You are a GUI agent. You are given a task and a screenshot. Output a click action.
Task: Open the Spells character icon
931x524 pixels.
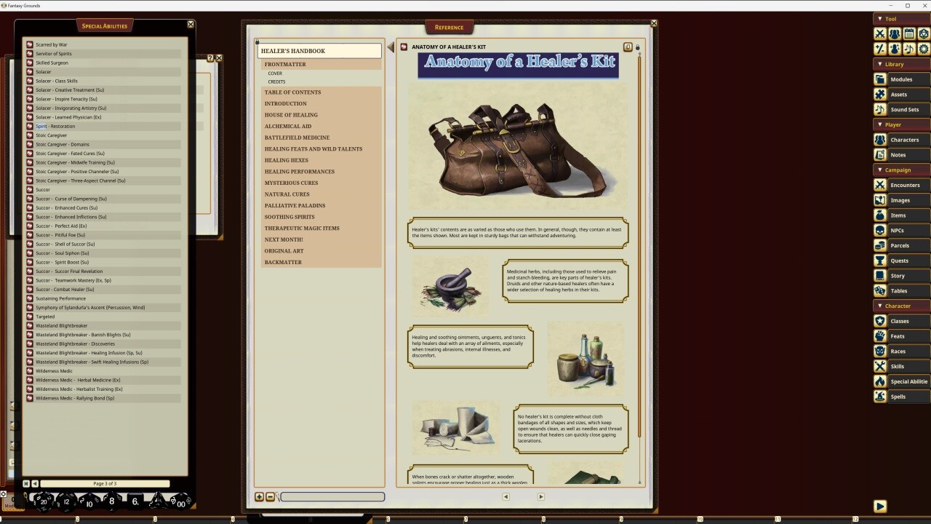[880, 396]
